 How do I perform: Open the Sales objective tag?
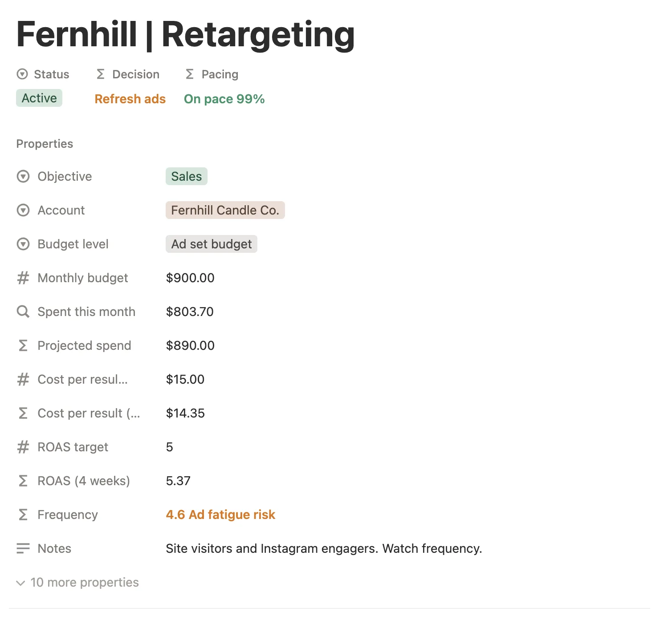[x=187, y=177]
